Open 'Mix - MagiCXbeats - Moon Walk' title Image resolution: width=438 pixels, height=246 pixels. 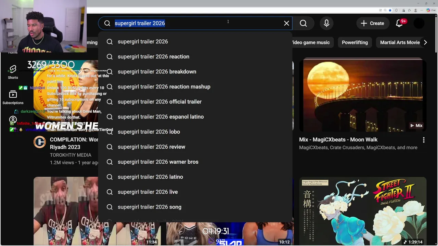[x=338, y=139]
